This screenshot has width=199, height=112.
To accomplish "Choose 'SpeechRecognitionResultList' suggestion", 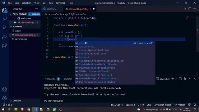I will pos(115,79).
